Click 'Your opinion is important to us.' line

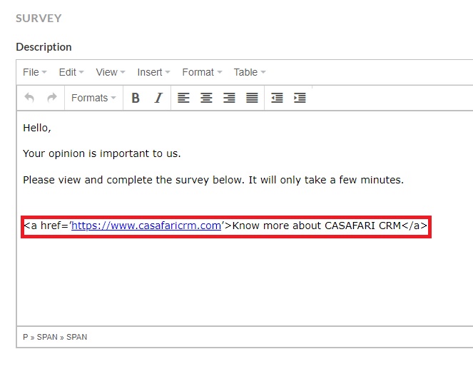point(101,153)
